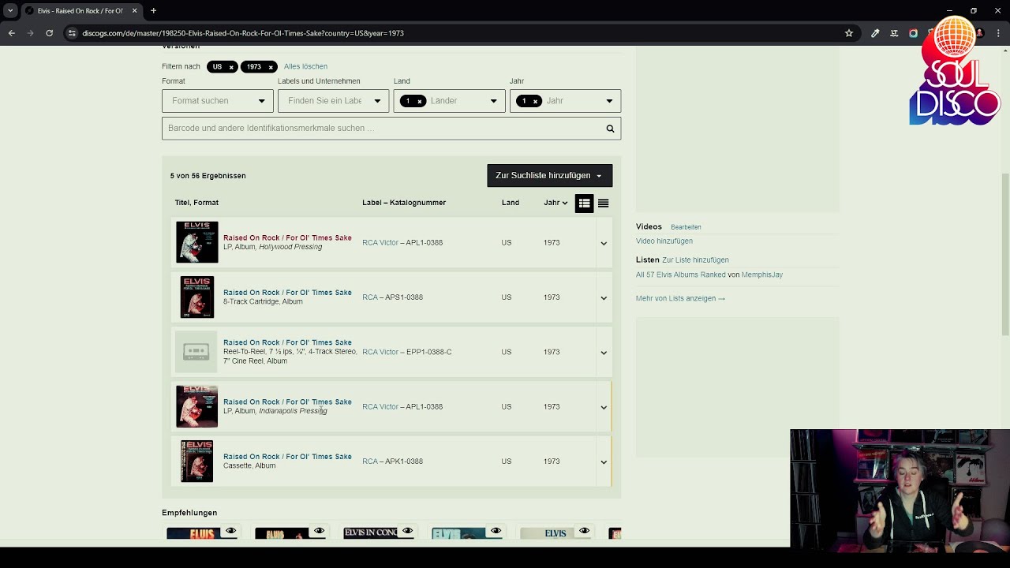Remove the 1973 filter tag
This screenshot has height=568, width=1010.
[271, 67]
